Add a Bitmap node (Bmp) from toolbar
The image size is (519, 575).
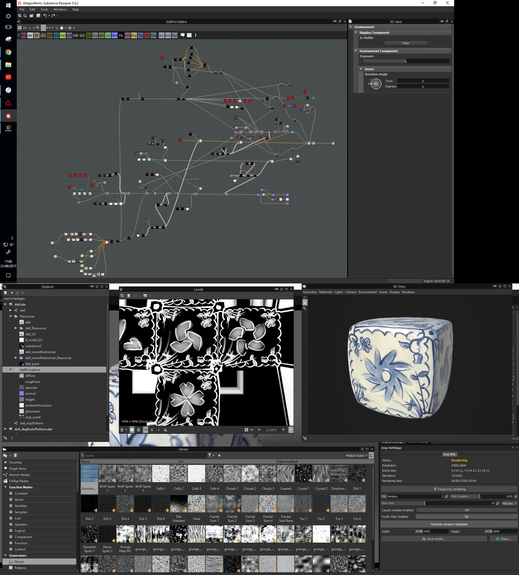[x=23, y=36]
